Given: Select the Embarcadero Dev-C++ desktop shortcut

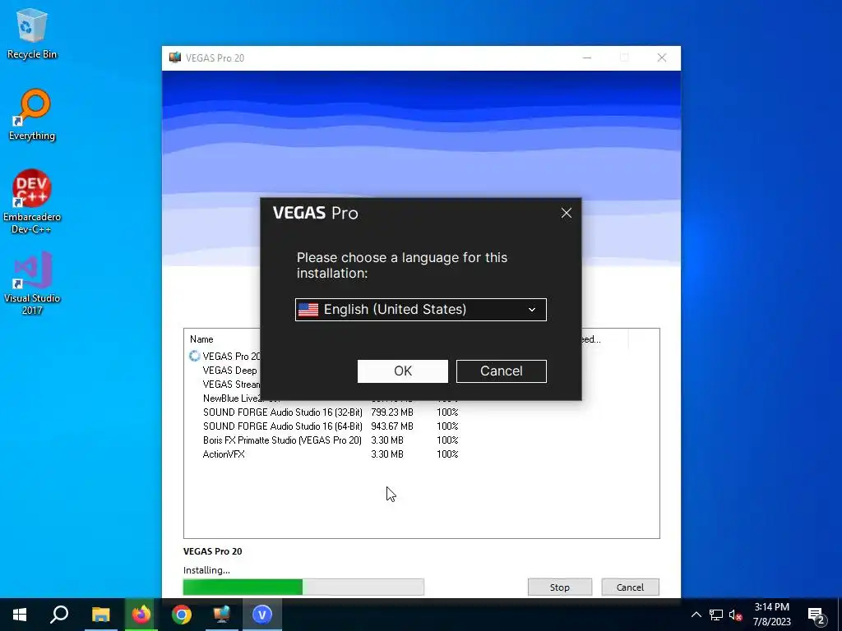Looking at the screenshot, I should [32, 202].
